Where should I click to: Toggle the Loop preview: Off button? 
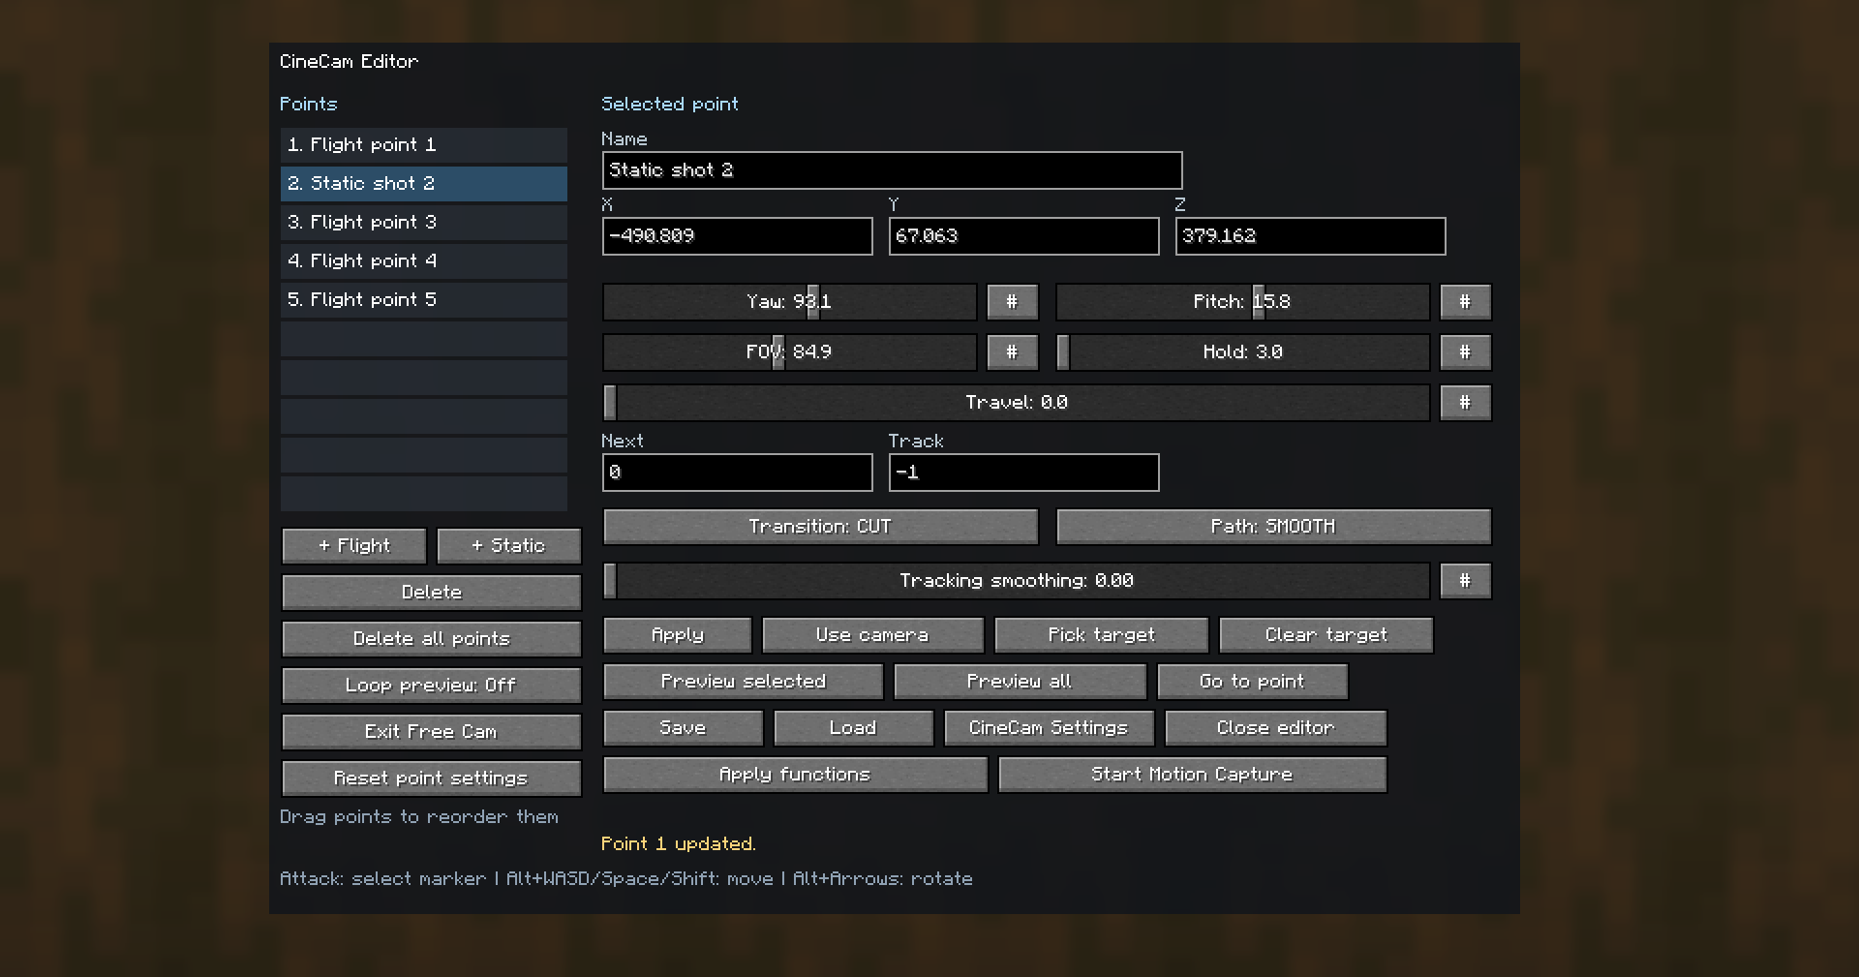431,686
